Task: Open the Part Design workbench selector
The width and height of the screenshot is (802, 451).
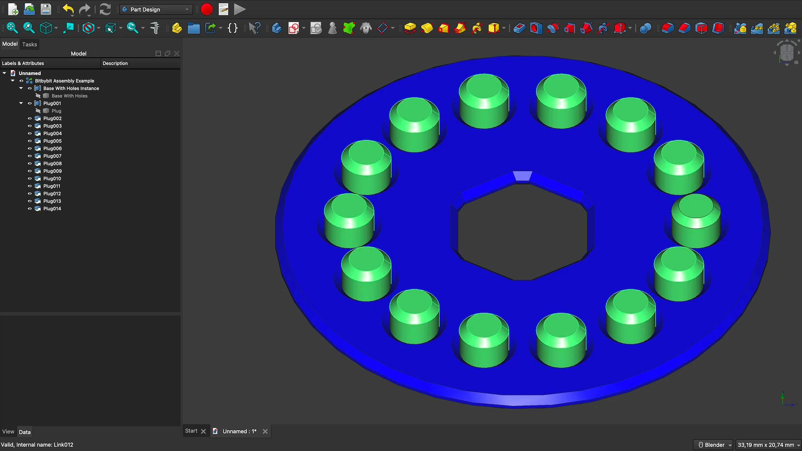Action: 155,9
